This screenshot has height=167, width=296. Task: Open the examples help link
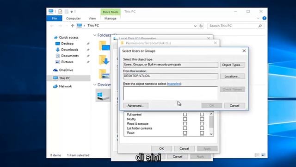[x=174, y=83]
